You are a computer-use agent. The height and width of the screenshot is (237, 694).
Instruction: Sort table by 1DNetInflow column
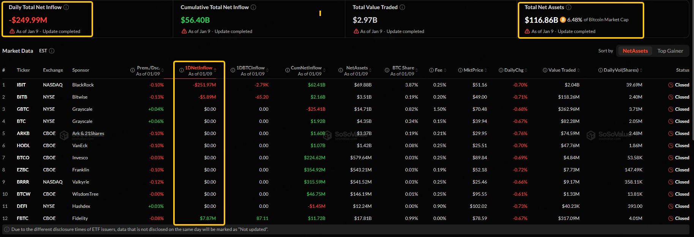click(x=215, y=70)
